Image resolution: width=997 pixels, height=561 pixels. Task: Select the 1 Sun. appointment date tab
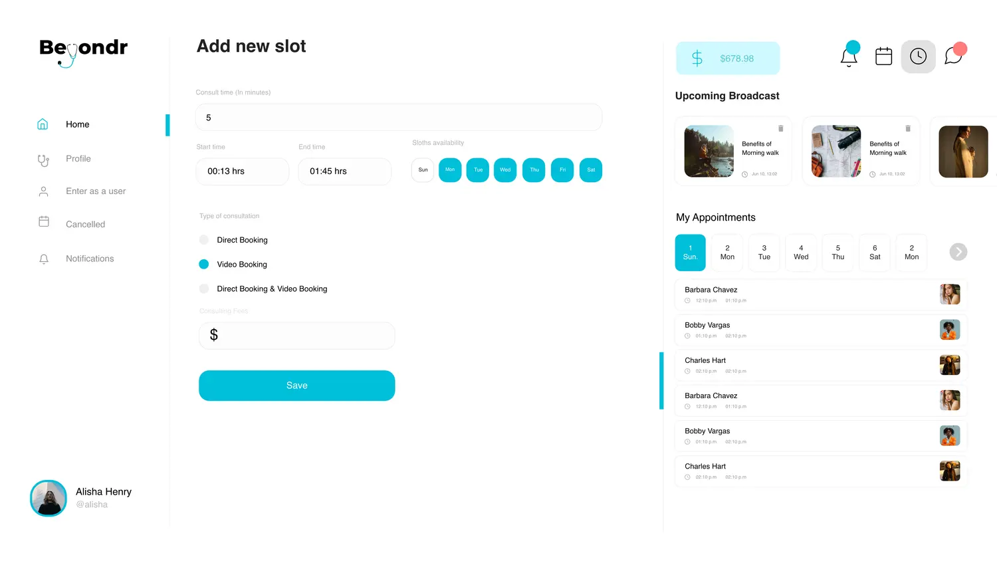coord(691,253)
